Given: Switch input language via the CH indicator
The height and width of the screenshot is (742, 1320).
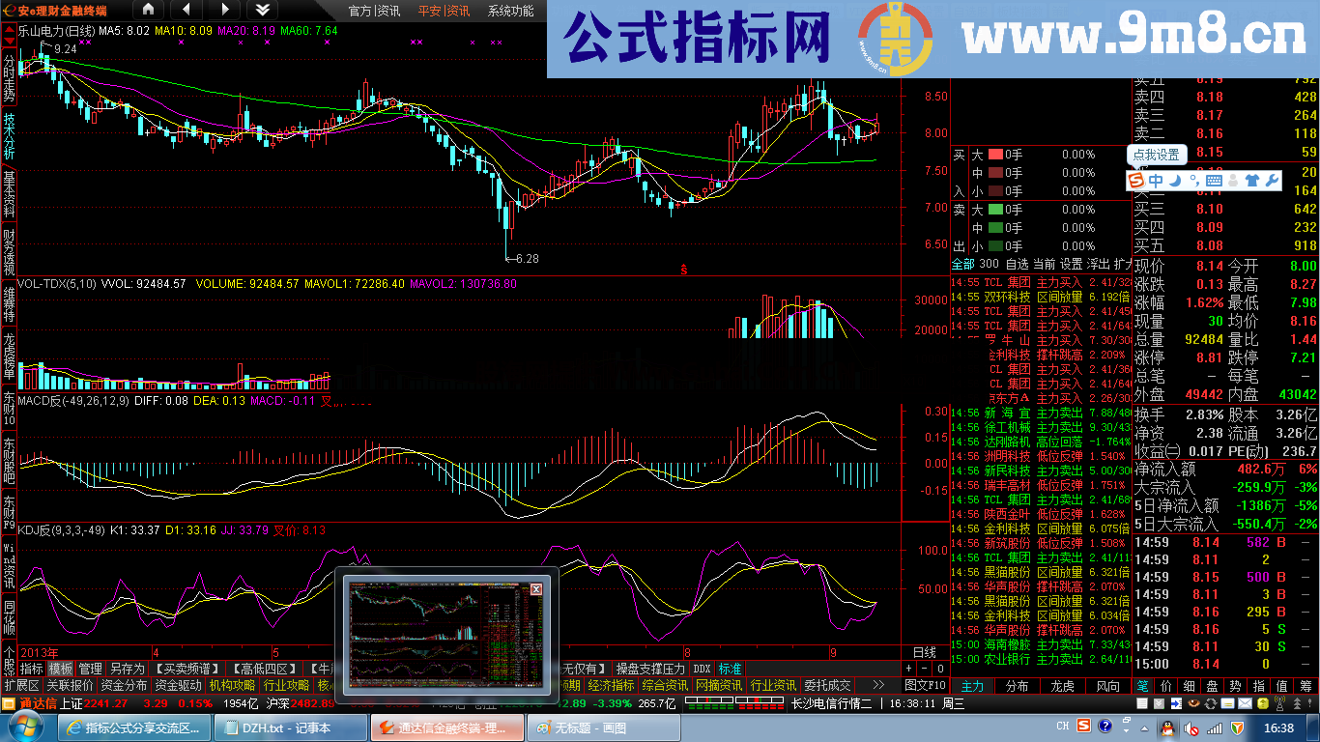Looking at the screenshot, I should 1063,727.
